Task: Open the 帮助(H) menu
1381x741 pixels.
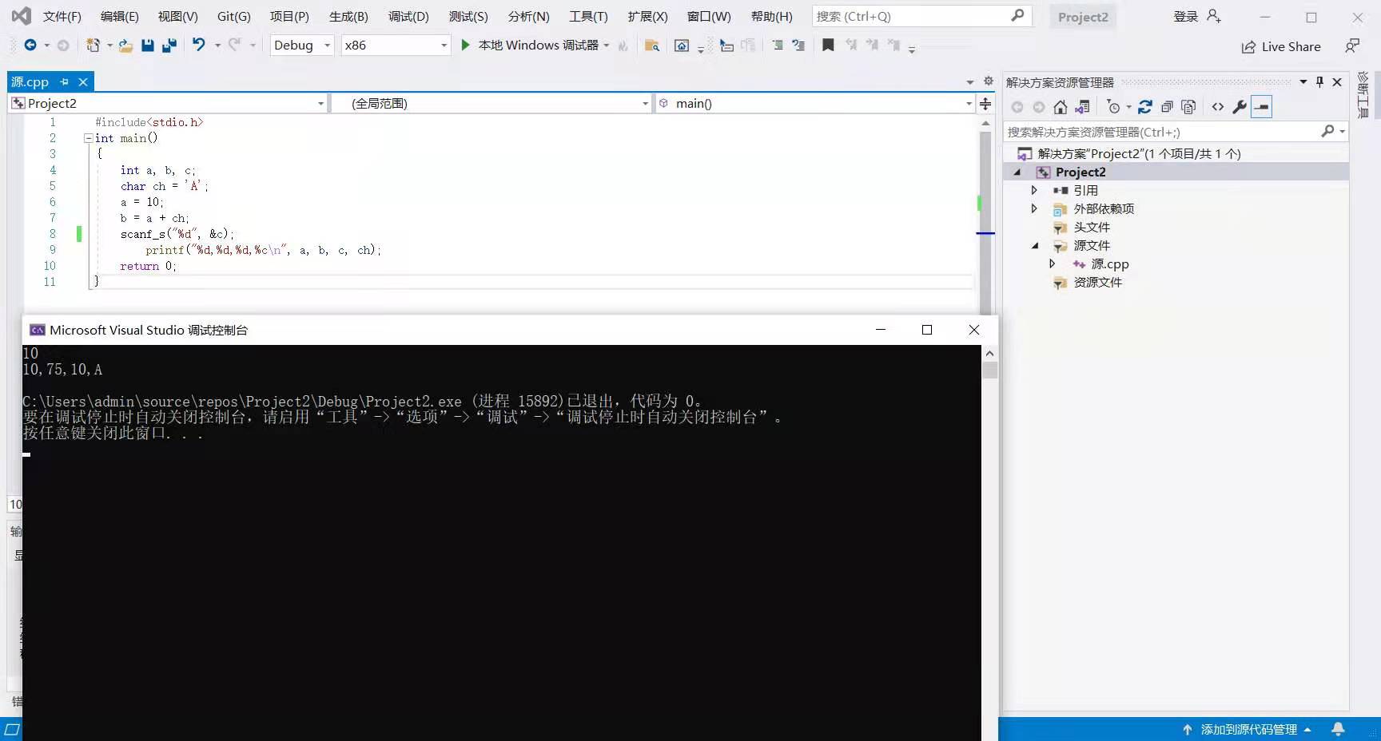Action: coord(772,16)
